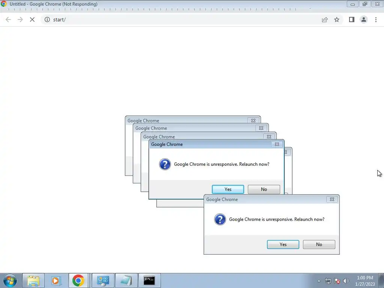Show hidden icons in system tray

[x=319, y=281]
